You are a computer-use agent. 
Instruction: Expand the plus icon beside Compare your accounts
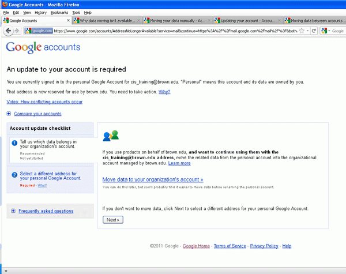(9, 114)
